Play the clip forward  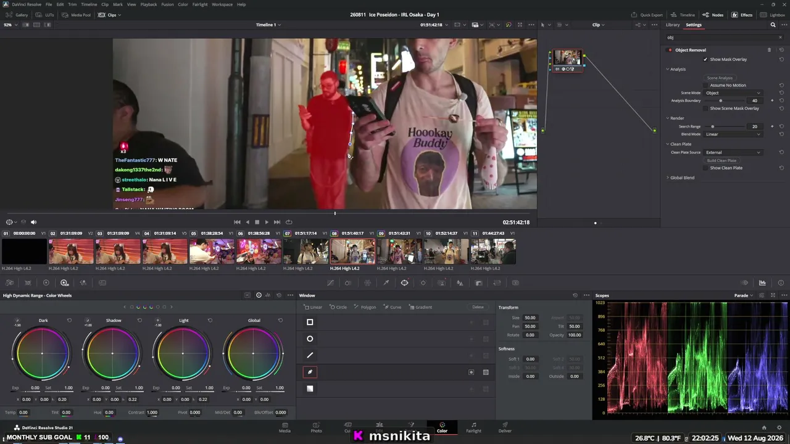[x=267, y=222]
